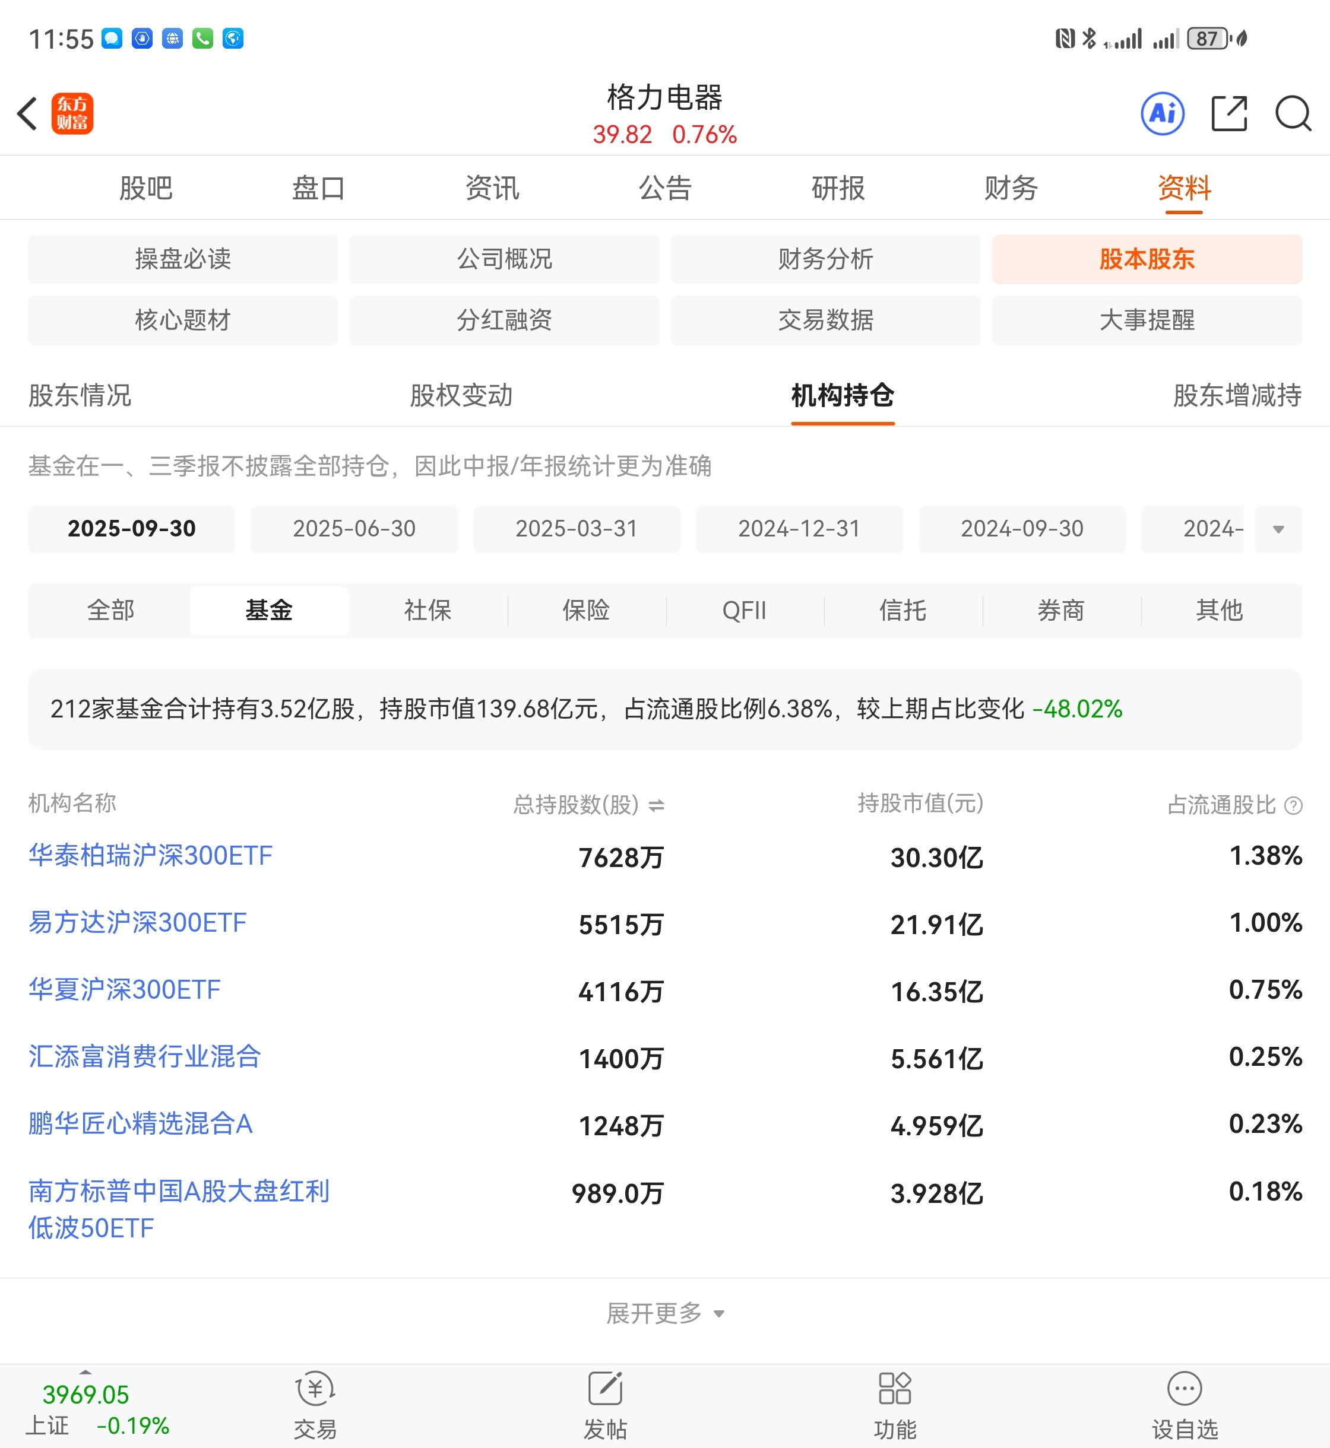
Task: Select the 社保 holder type filter
Action: [427, 611]
